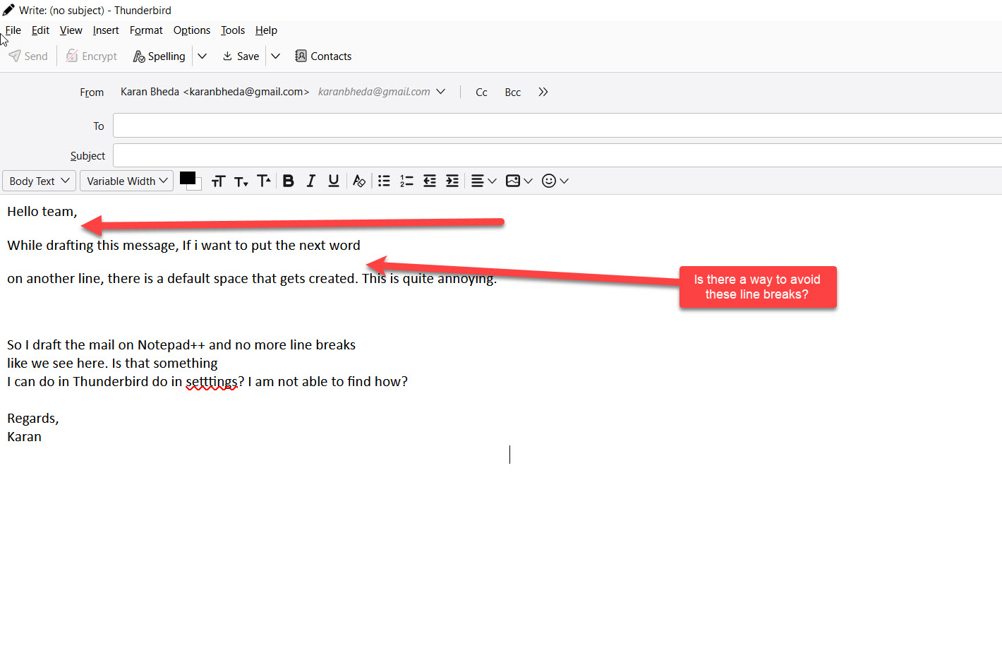This screenshot has width=1002, height=672.
Task: Expand the Save options dropdown arrow
Action: click(x=276, y=56)
